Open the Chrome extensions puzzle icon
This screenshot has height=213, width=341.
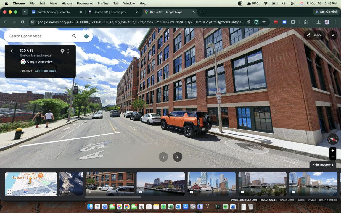pos(293,22)
